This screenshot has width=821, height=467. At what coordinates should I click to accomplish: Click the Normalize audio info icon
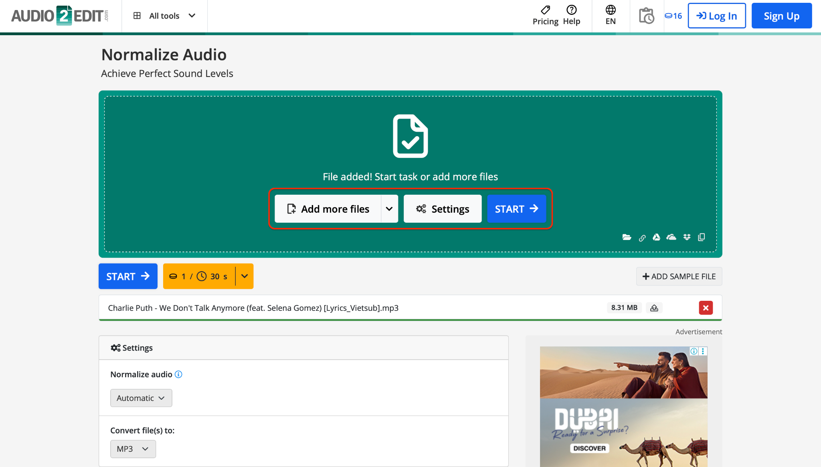pyautogui.click(x=178, y=374)
